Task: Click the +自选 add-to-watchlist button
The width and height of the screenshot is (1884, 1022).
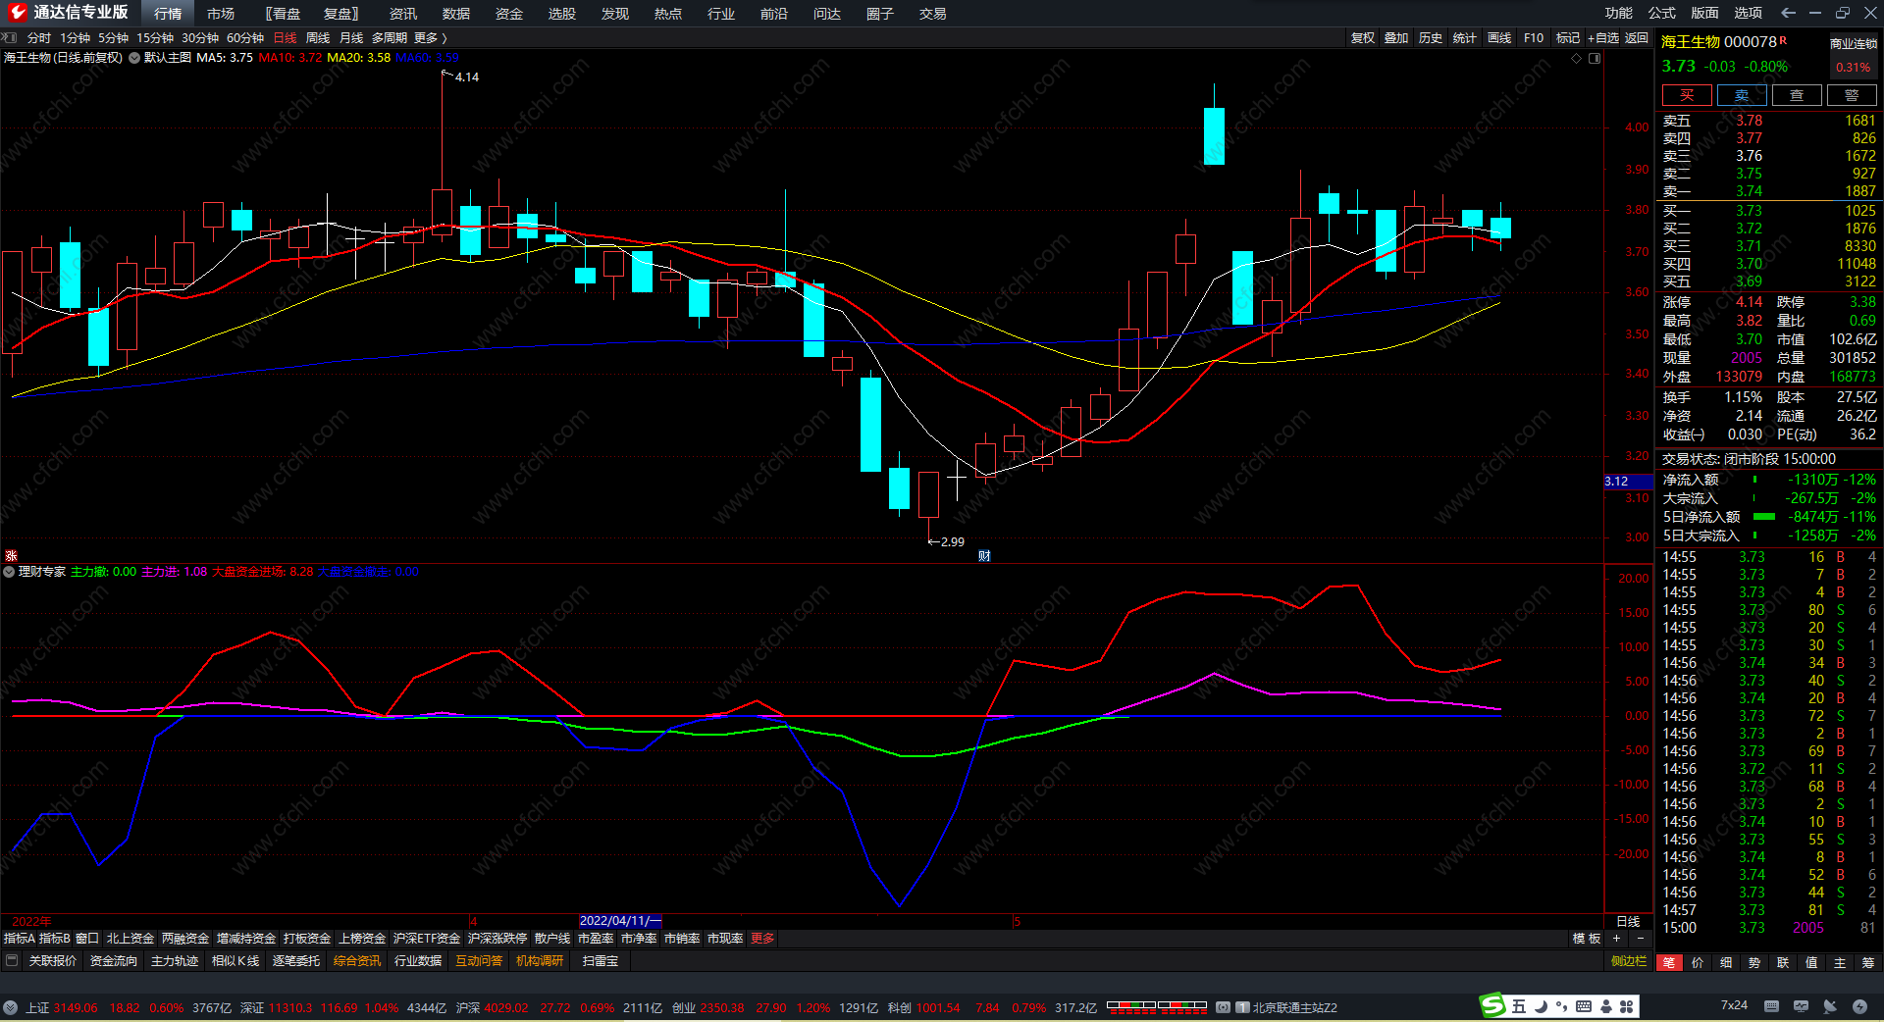Action: pyautogui.click(x=1603, y=37)
